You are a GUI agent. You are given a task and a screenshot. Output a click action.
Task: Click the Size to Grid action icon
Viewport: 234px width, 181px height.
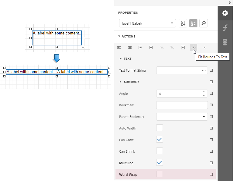point(130,48)
